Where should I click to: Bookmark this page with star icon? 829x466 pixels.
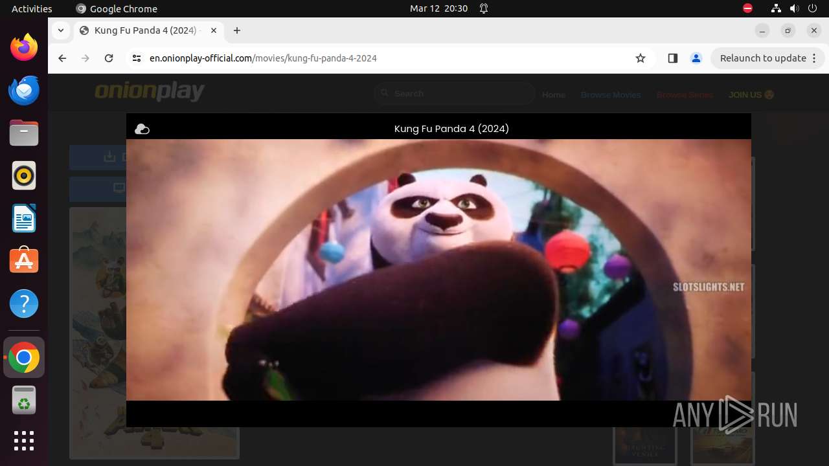click(641, 58)
